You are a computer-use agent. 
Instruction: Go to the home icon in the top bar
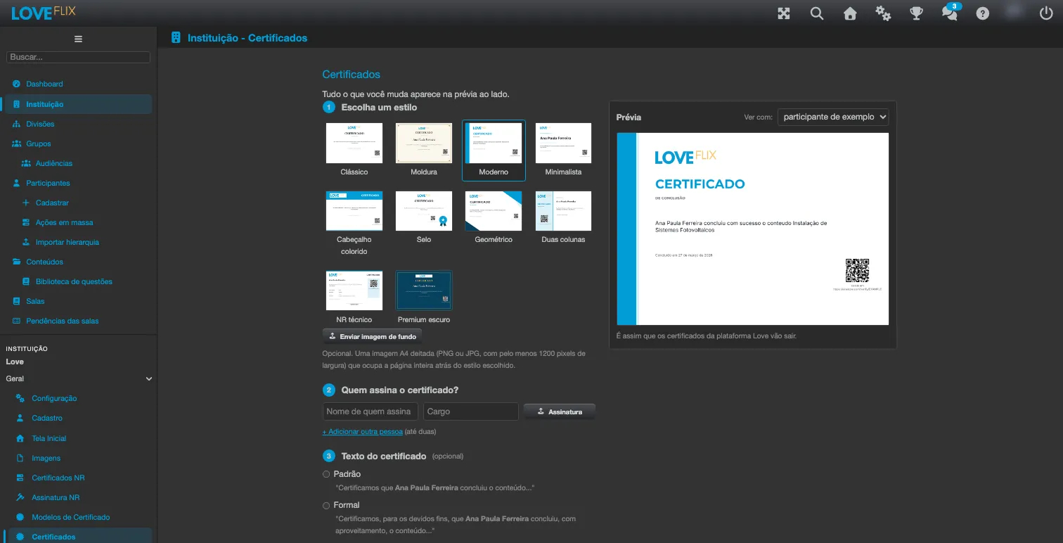click(x=850, y=13)
